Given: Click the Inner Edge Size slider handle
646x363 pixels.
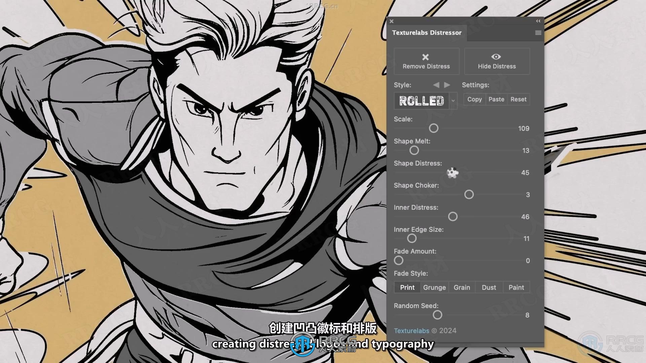Looking at the screenshot, I should pyautogui.click(x=412, y=238).
